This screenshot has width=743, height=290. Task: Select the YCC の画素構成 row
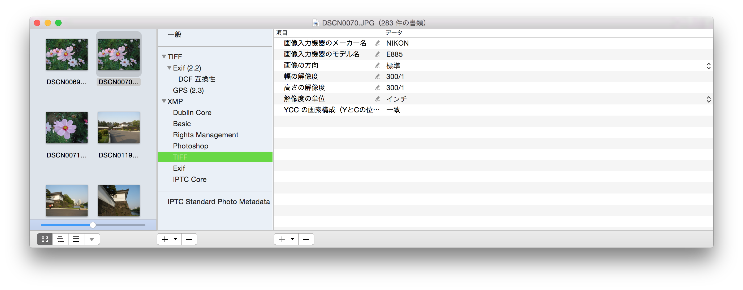[x=493, y=110]
